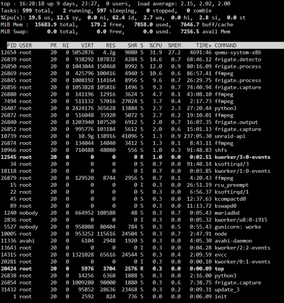Click the 19.5 us CPU value
The width and height of the screenshot is (284, 303).
[x=35, y=18]
